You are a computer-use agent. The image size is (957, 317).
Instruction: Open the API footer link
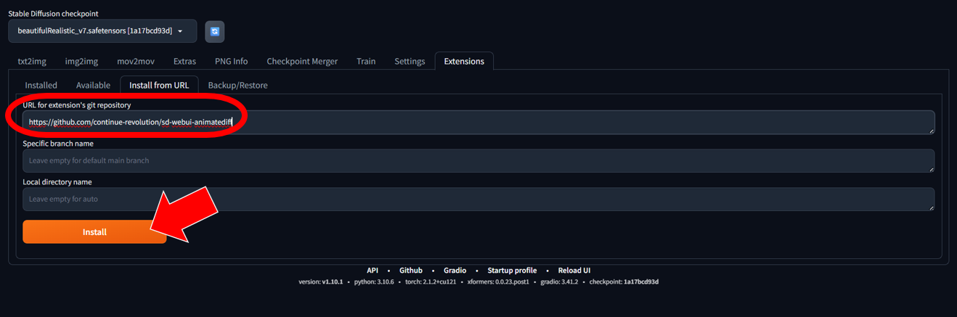[x=372, y=271]
